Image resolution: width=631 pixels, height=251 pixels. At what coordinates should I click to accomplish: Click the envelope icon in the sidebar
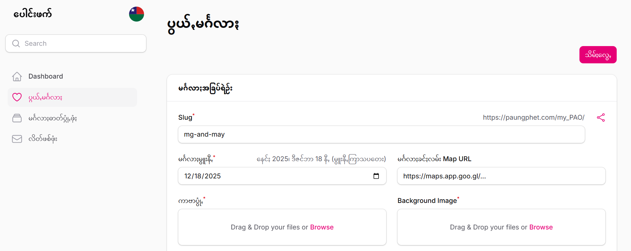point(17,139)
